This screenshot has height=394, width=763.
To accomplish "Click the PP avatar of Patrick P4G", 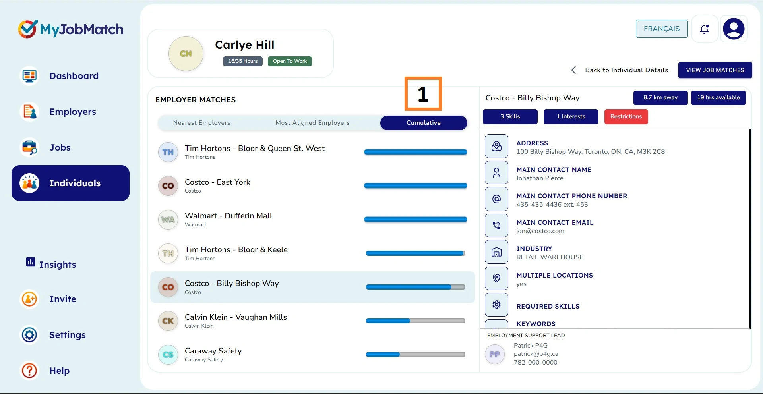I will pos(495,354).
